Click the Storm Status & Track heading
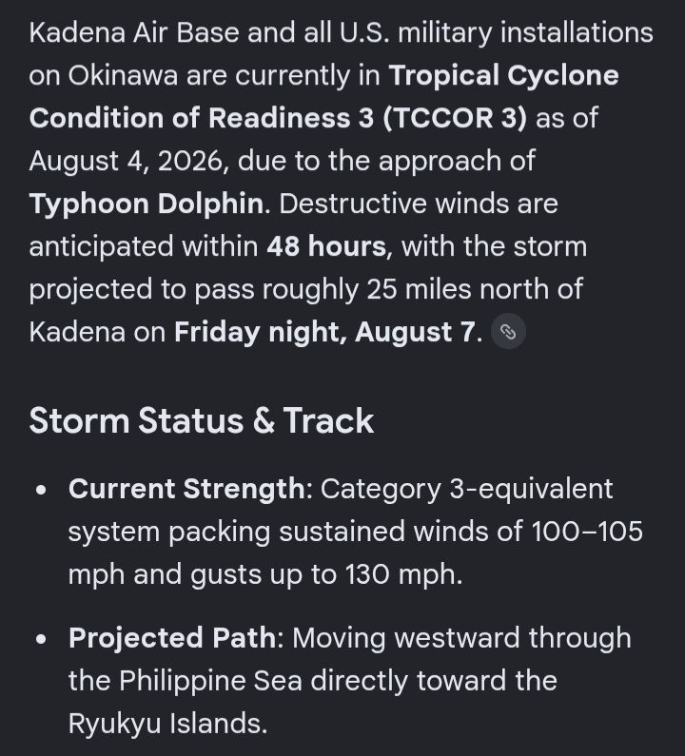This screenshot has width=685, height=756. tap(202, 420)
